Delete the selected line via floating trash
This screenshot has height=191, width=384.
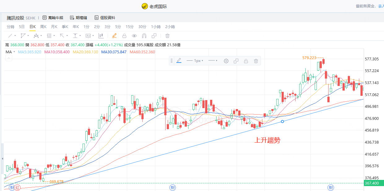click(x=256, y=61)
